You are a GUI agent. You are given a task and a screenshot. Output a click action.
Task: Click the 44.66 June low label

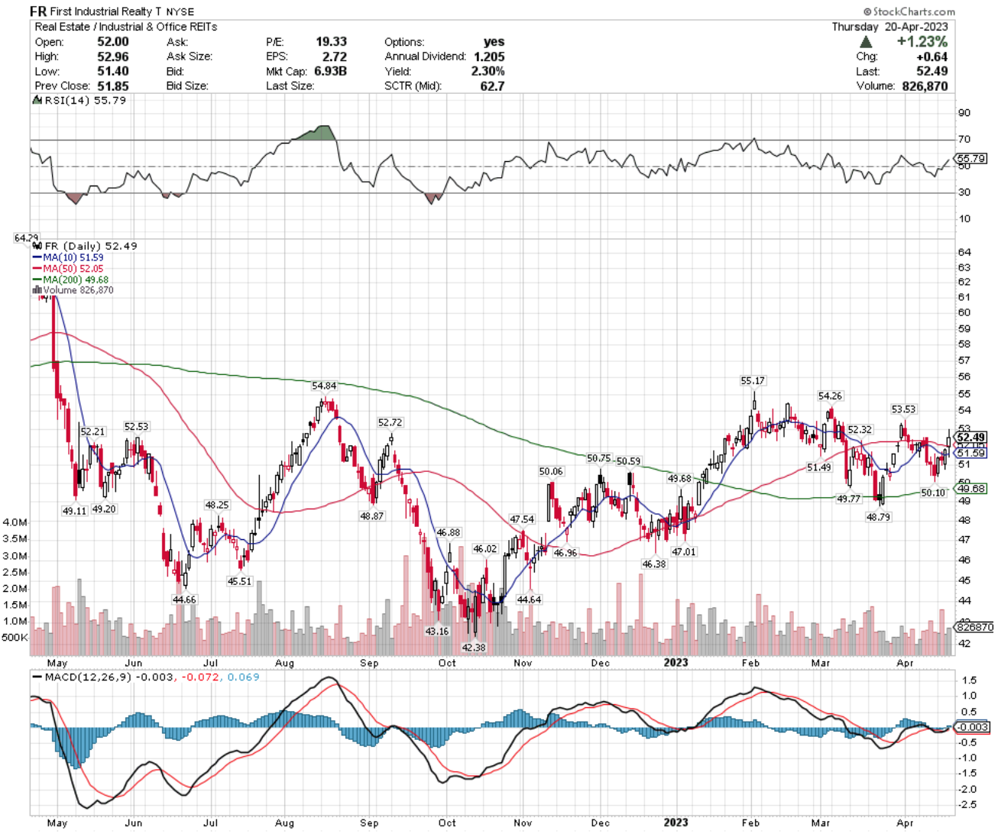click(184, 599)
